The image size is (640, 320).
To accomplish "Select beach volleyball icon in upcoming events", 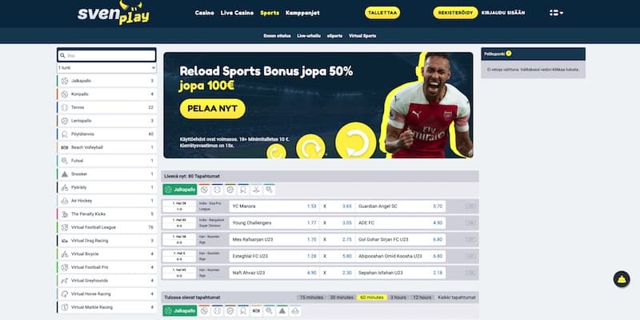I will tap(256, 310).
